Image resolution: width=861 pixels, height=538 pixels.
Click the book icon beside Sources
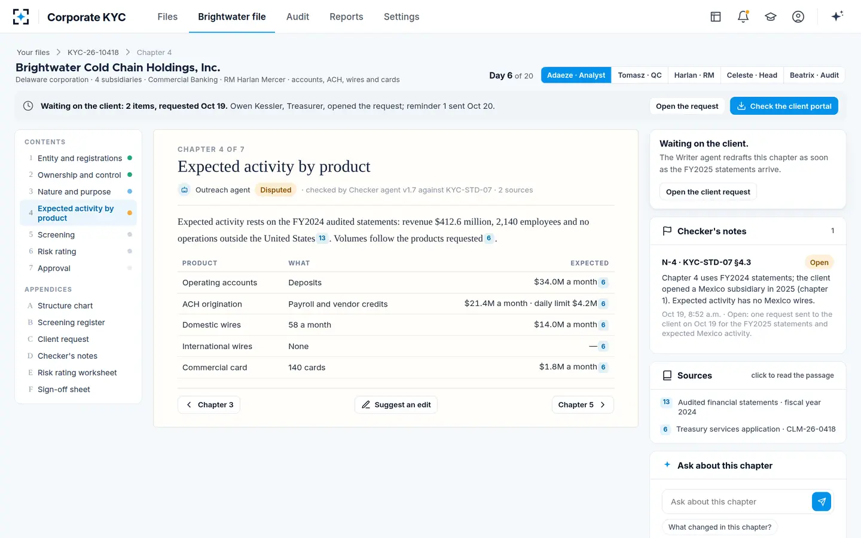pos(667,375)
